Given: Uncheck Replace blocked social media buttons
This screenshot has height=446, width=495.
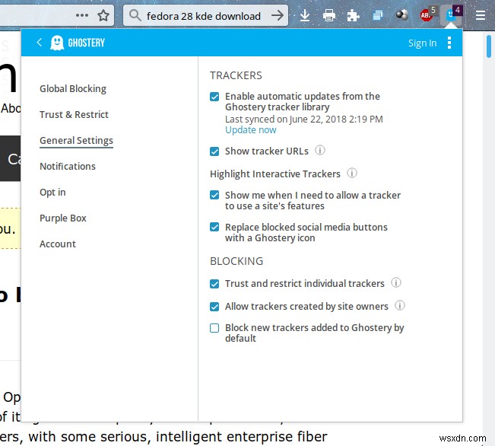Looking at the screenshot, I should (x=214, y=227).
